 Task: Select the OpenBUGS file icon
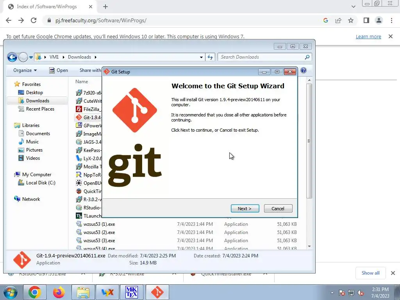(79, 183)
